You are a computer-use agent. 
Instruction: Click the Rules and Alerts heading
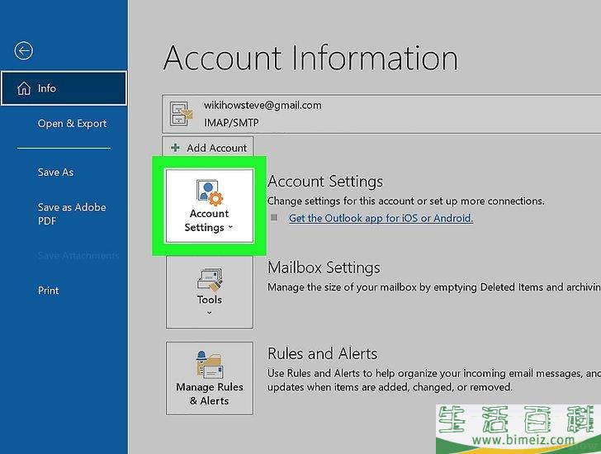(x=322, y=353)
